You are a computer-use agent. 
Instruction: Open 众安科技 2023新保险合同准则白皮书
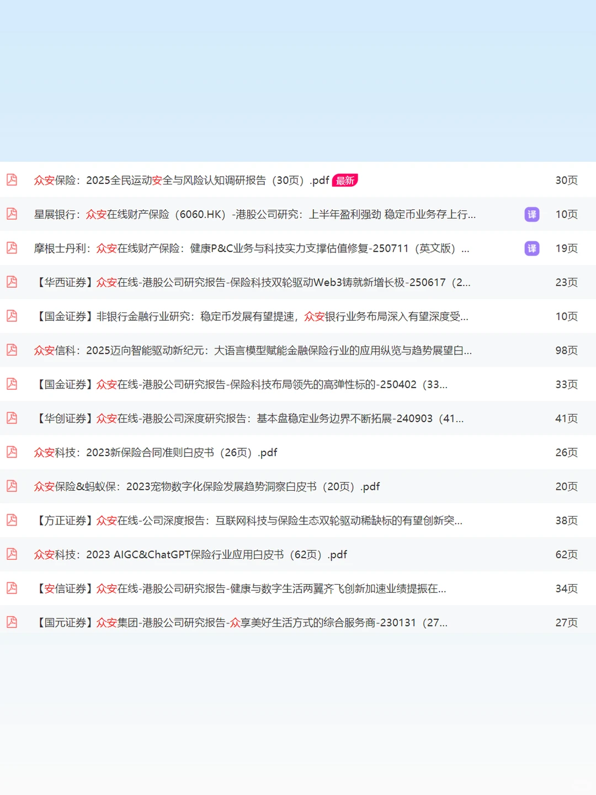click(x=156, y=452)
